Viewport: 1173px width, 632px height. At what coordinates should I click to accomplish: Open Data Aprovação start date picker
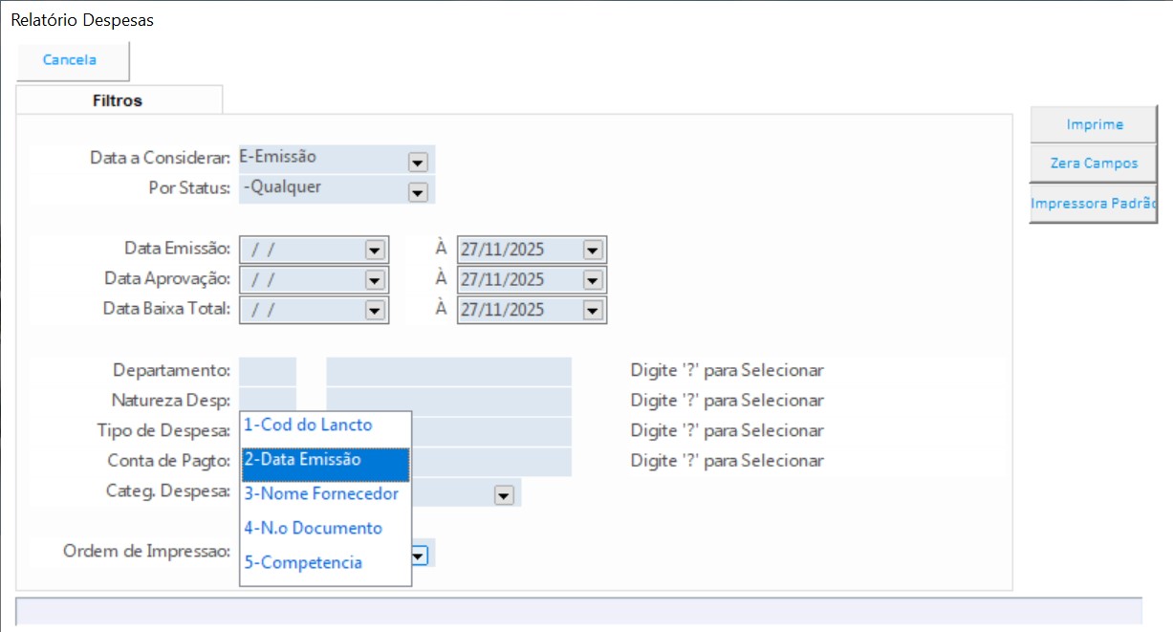pyautogui.click(x=374, y=280)
